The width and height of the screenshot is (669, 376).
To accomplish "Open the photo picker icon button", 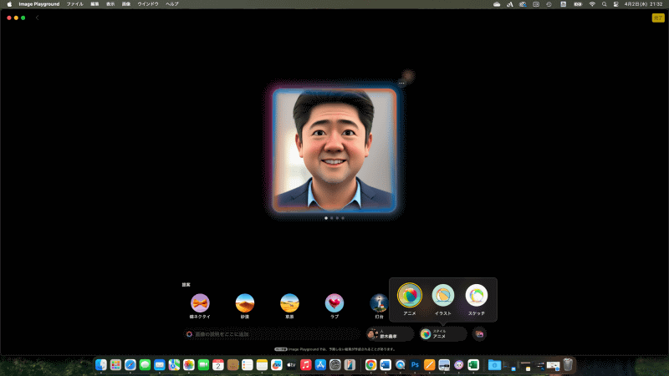I will (479, 334).
